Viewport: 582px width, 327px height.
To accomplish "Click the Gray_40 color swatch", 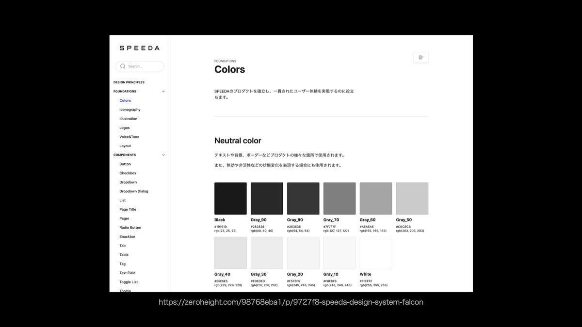I will click(230, 253).
